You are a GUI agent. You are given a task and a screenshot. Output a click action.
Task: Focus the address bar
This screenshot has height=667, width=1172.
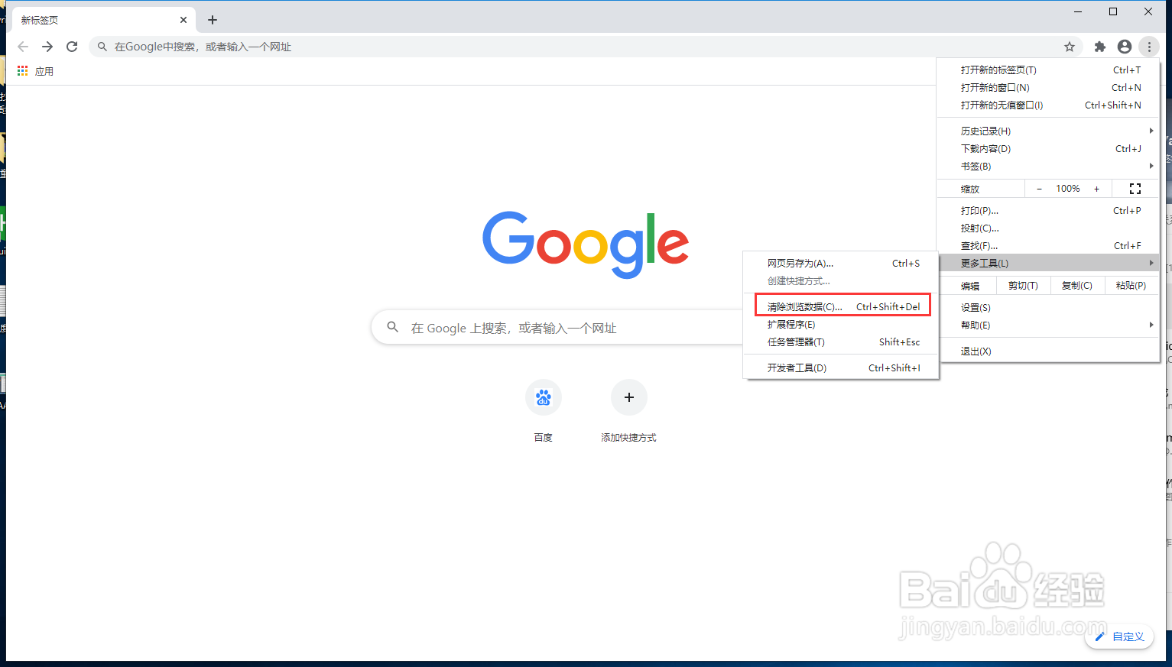[586, 47]
